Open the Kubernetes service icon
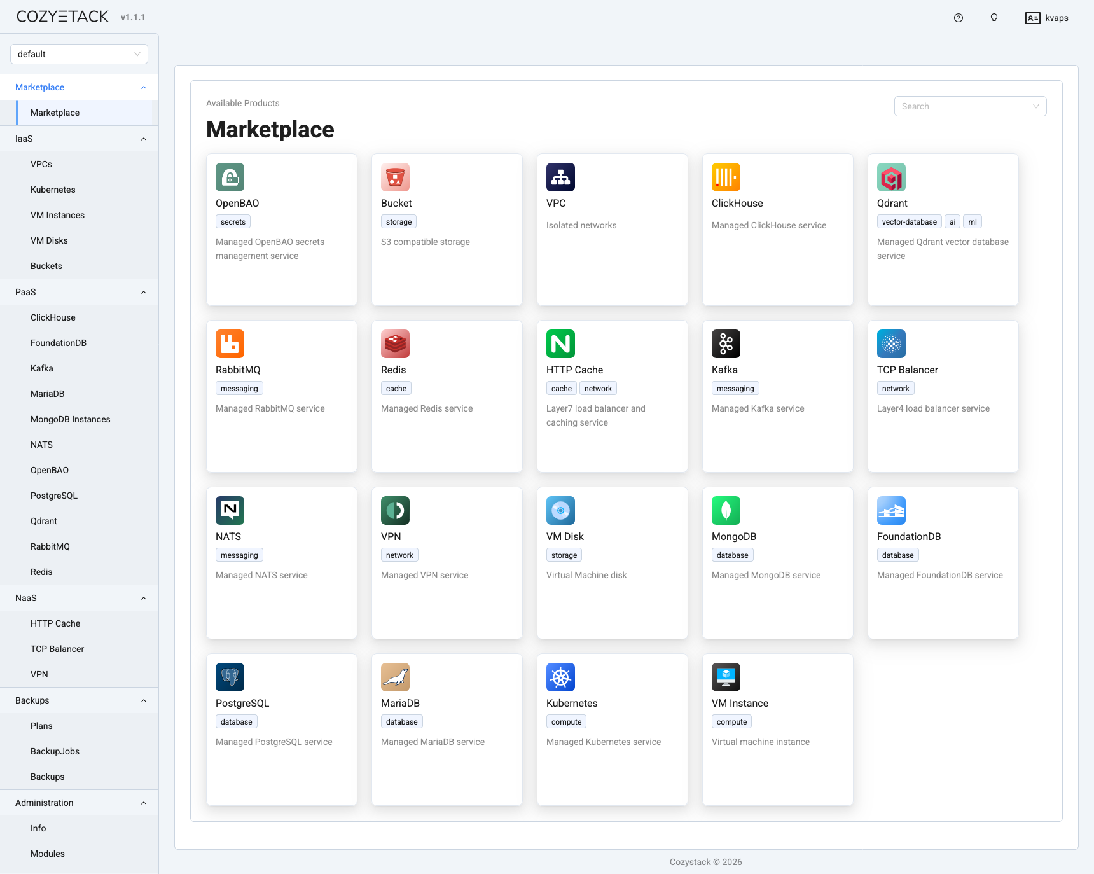The height and width of the screenshot is (874, 1094). point(560,677)
